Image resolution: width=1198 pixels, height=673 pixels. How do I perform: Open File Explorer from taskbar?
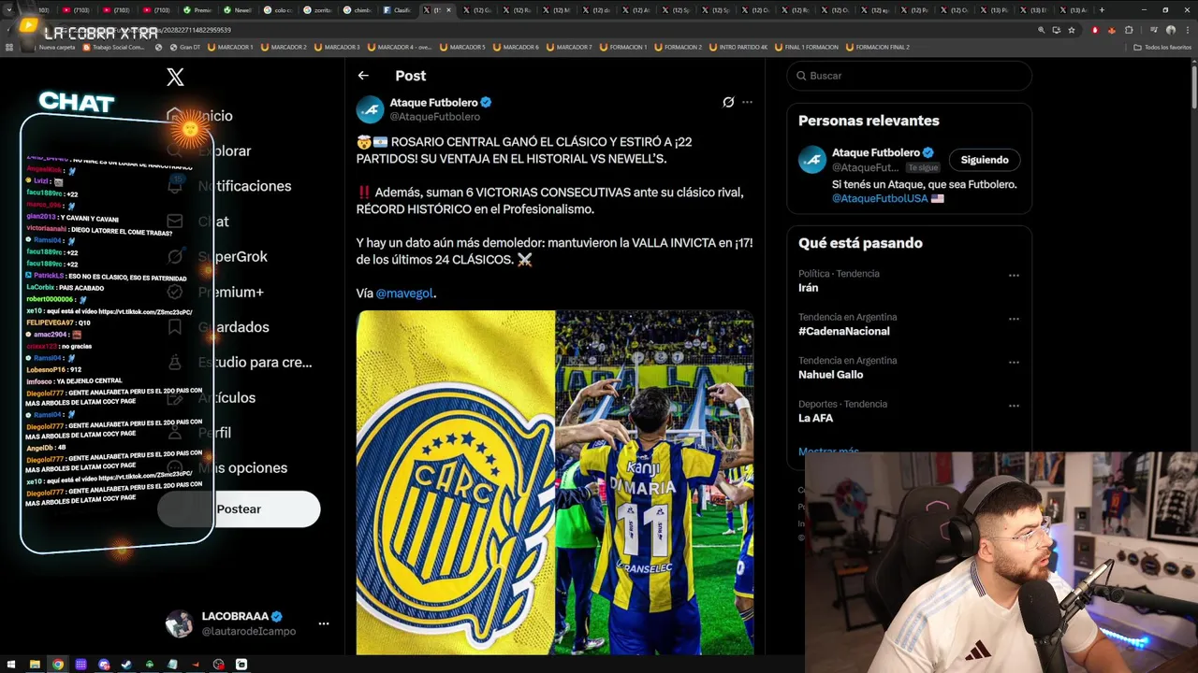tap(35, 665)
